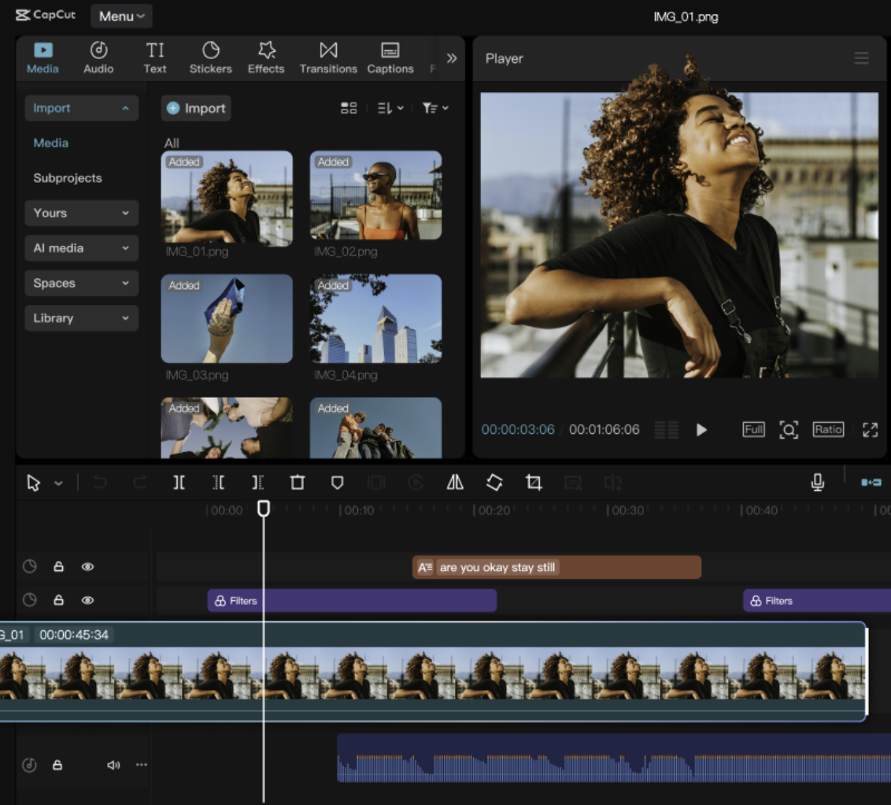Screen dimensions: 891x805
Task: Open the Menu dropdown
Action: 121,16
